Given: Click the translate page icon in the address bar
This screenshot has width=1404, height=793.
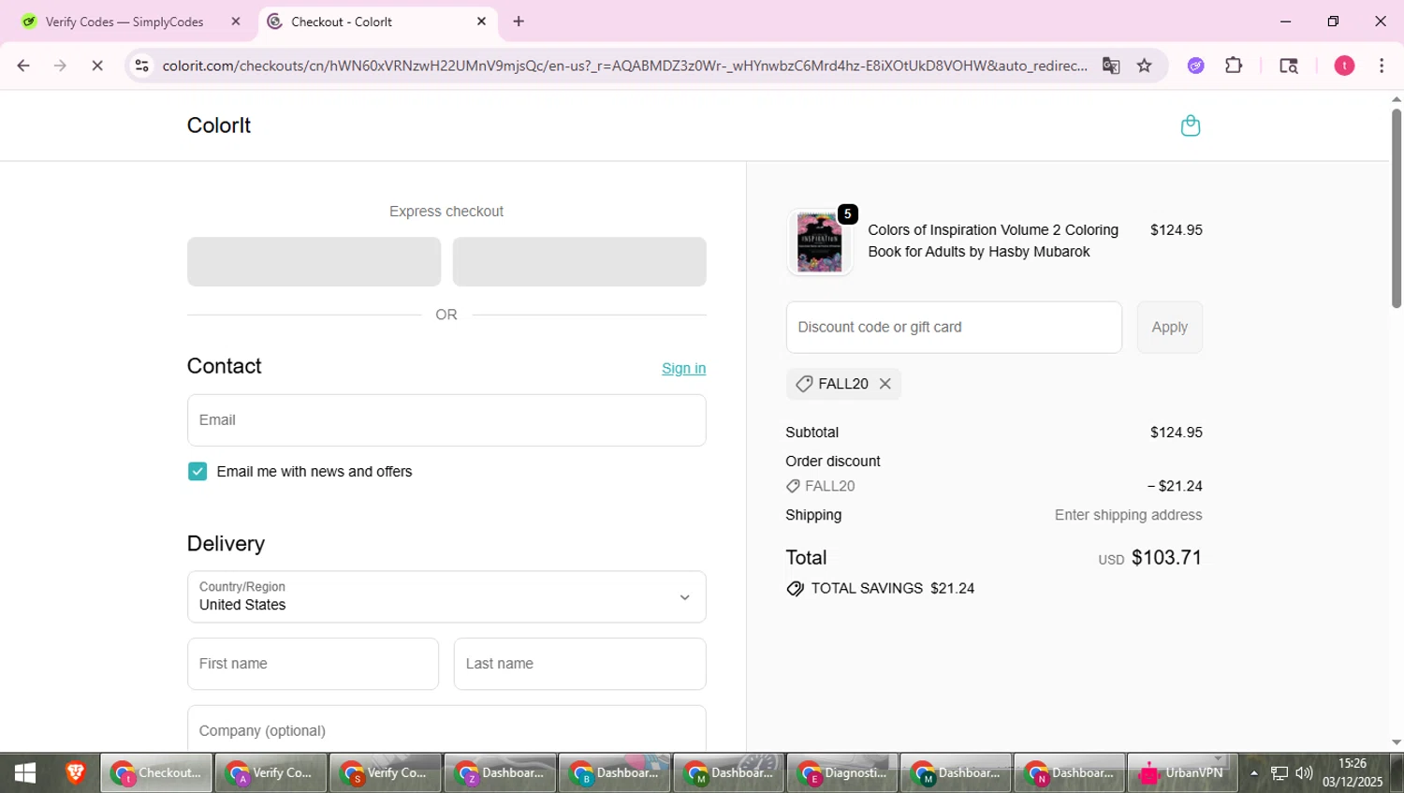Looking at the screenshot, I should [x=1111, y=66].
